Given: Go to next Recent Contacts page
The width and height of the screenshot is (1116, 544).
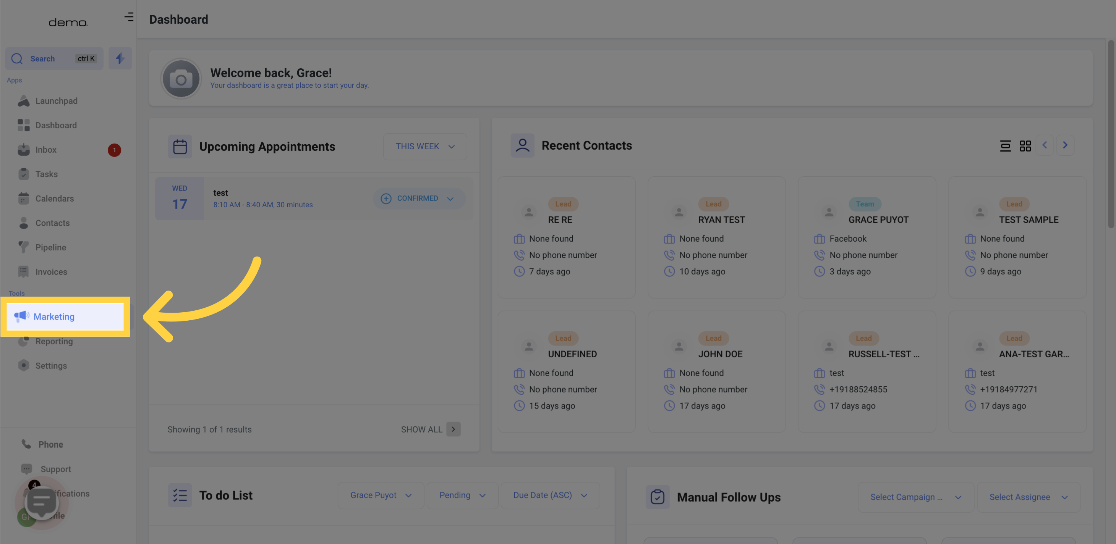Looking at the screenshot, I should pos(1065,145).
